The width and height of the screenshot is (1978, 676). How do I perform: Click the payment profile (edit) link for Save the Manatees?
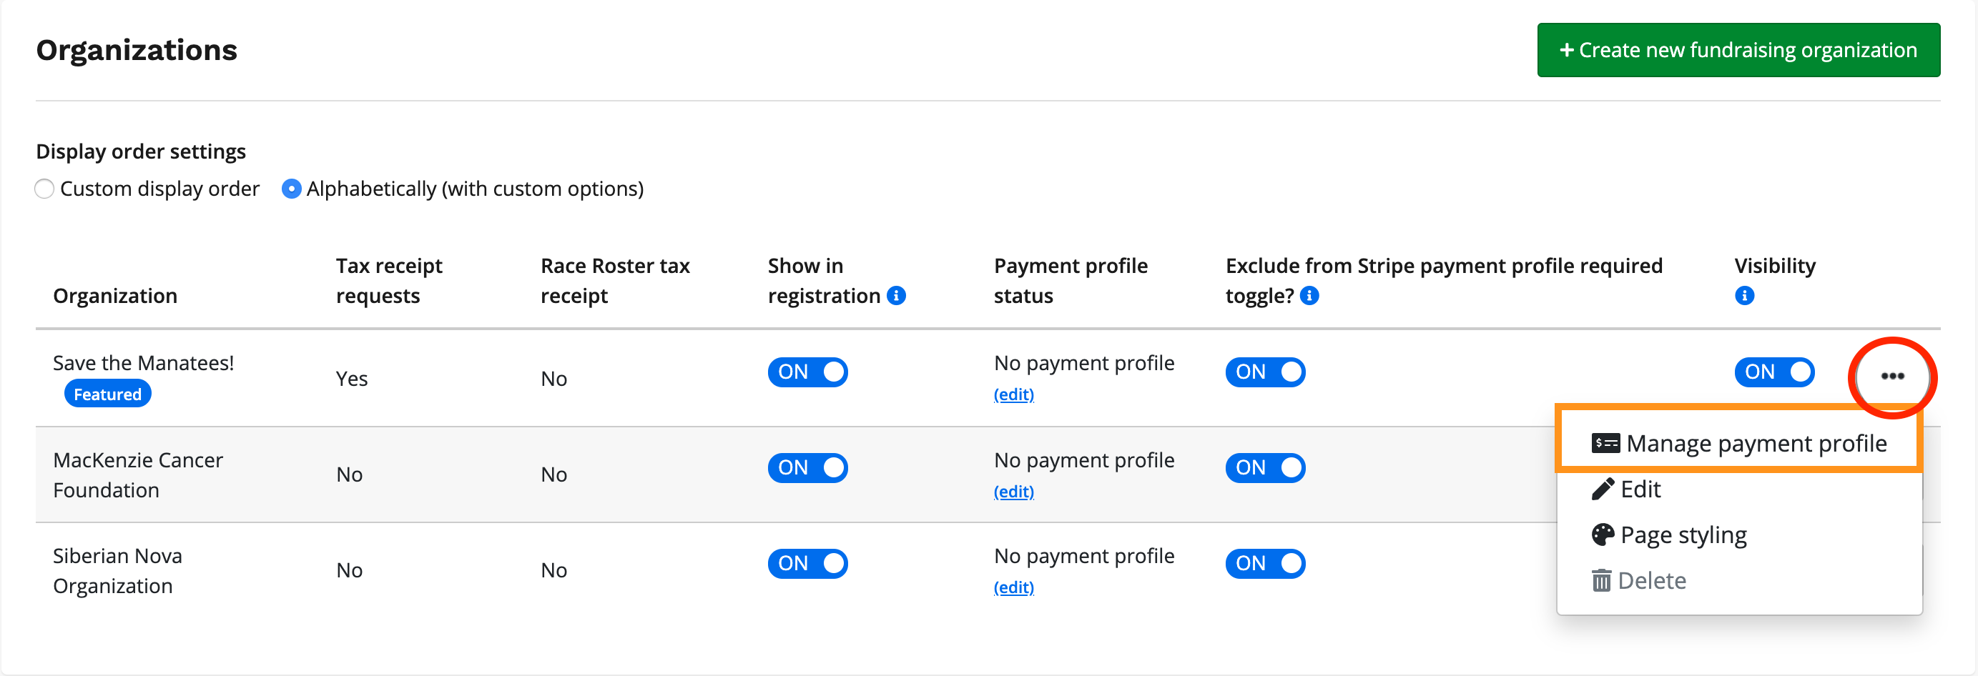pyautogui.click(x=1013, y=394)
